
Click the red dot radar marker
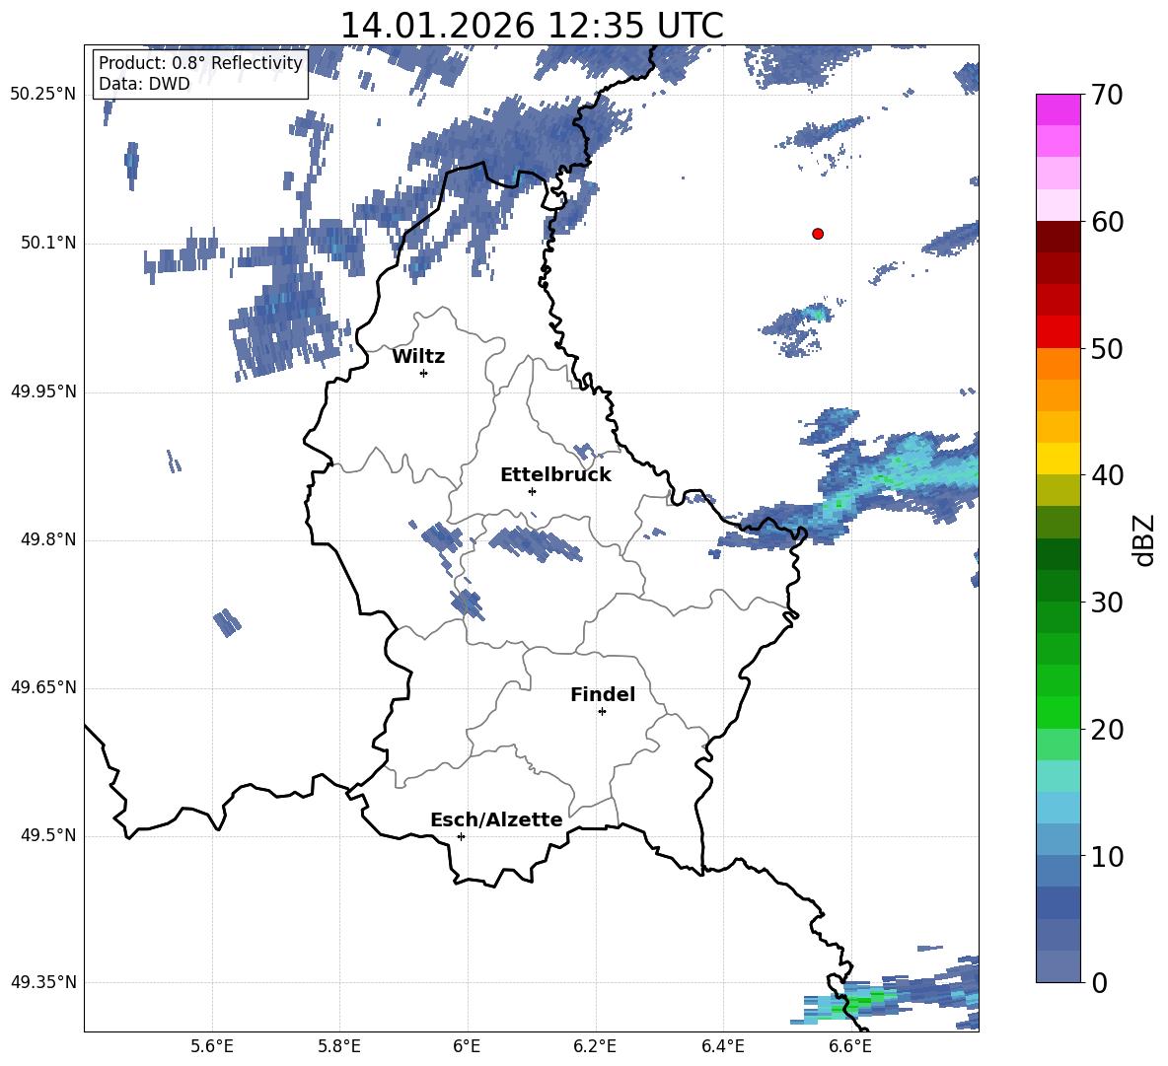tap(818, 234)
